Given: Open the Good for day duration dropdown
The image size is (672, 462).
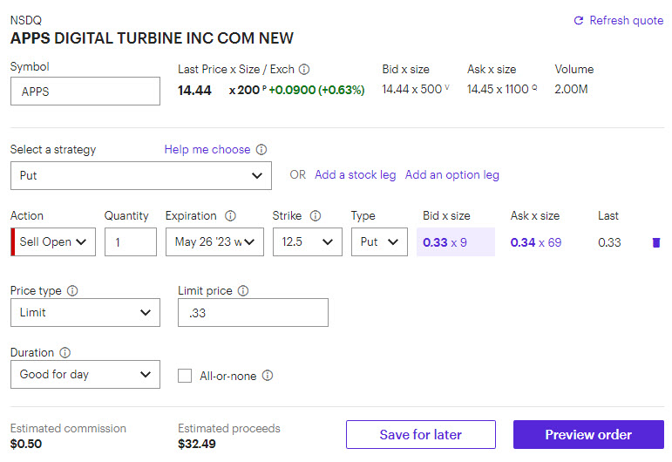Looking at the screenshot, I should tap(85, 375).
